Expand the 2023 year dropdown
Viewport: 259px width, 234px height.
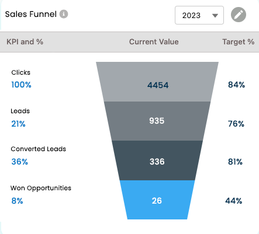199,15
